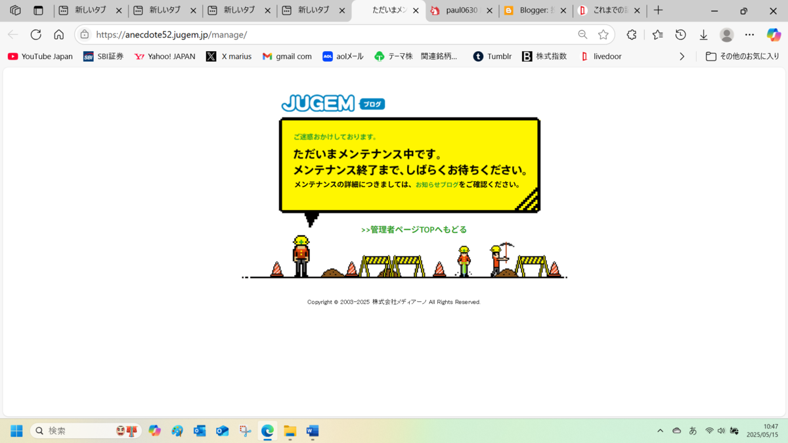This screenshot has height=443, width=788.
Task: Add page to favorites with star icon
Action: pyautogui.click(x=603, y=35)
